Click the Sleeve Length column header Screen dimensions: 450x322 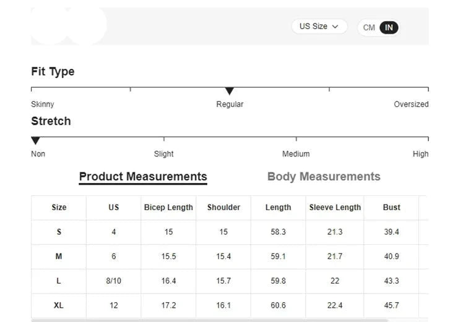335,208
